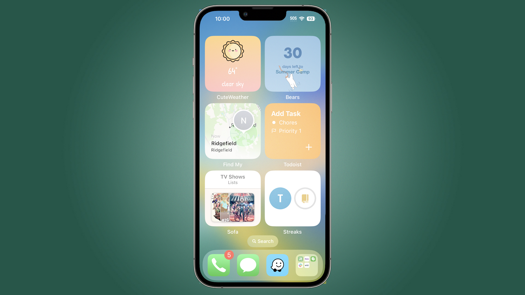Tap the Search bar button

[x=262, y=241]
